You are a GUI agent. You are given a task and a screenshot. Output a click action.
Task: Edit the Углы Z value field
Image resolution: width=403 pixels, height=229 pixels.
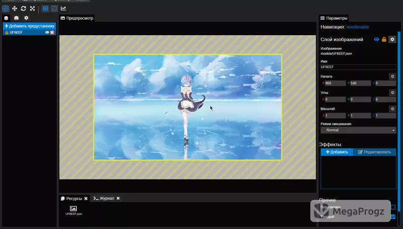[x=385, y=99]
